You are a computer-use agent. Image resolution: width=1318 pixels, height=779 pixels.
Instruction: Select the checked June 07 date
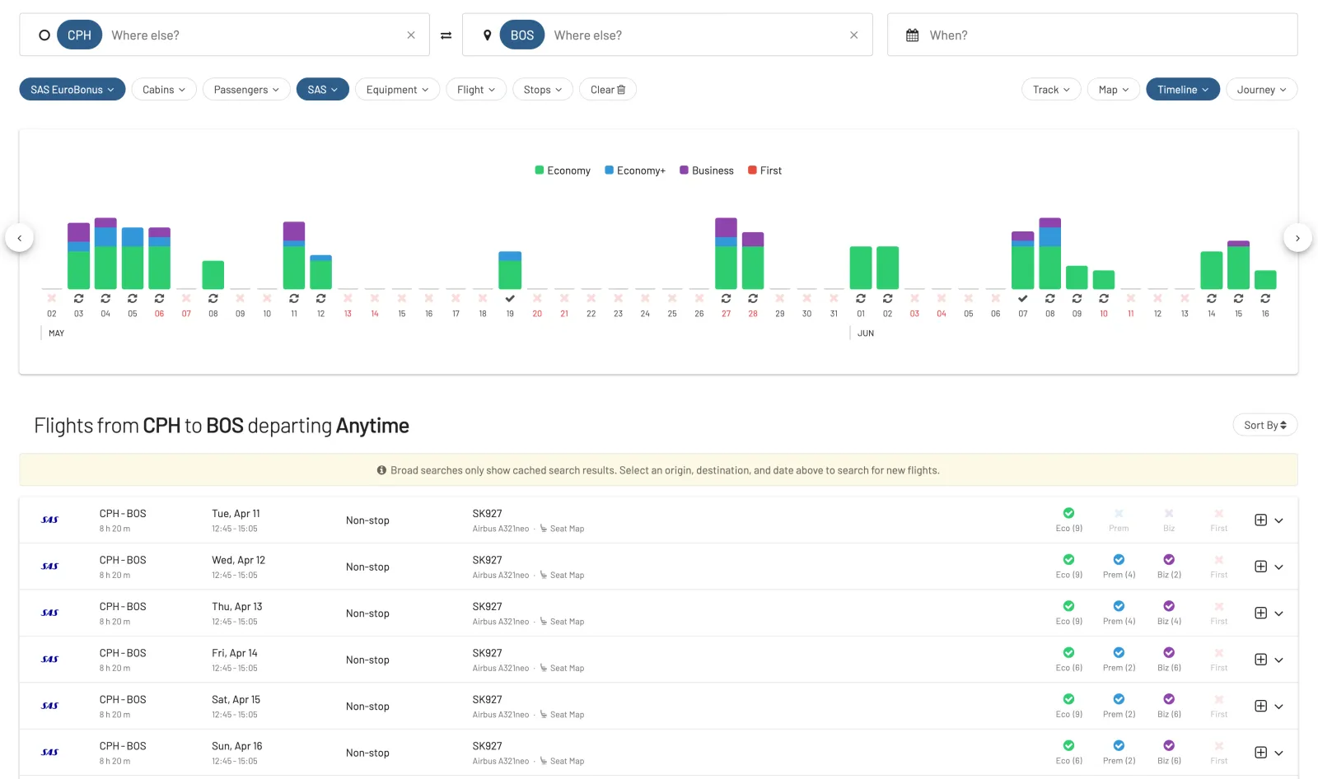point(1022,298)
